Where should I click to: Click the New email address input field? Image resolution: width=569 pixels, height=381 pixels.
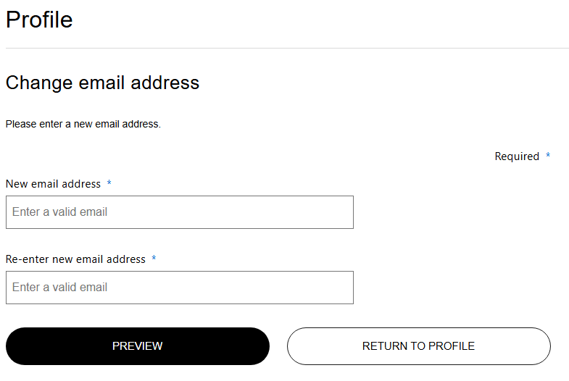pyautogui.click(x=179, y=212)
